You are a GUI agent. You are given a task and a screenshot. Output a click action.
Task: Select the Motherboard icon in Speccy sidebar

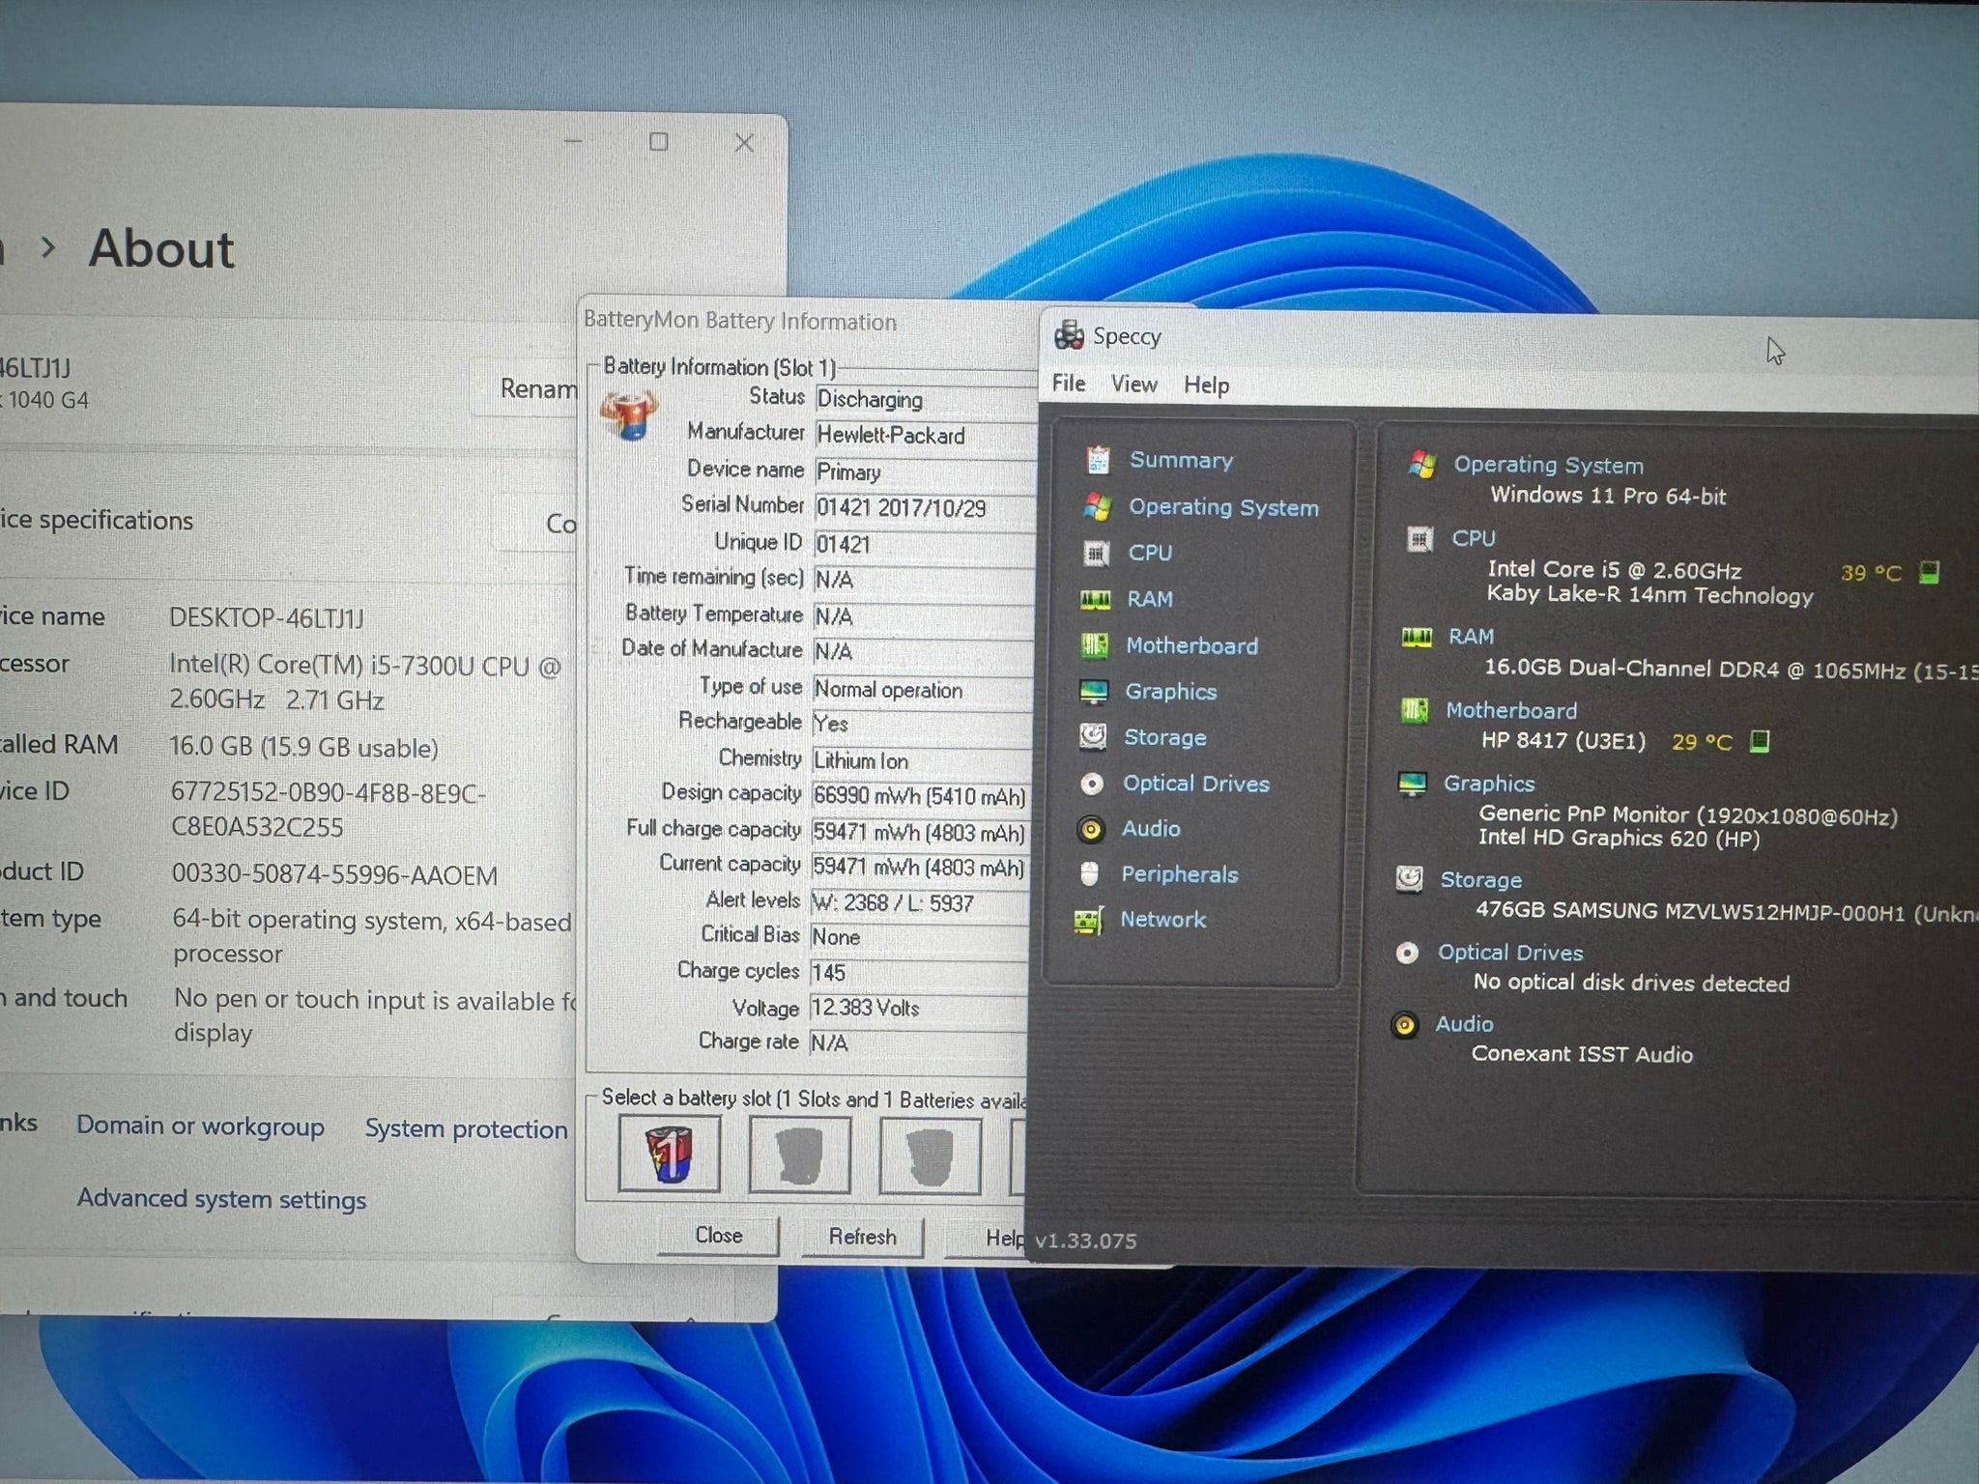[1094, 644]
